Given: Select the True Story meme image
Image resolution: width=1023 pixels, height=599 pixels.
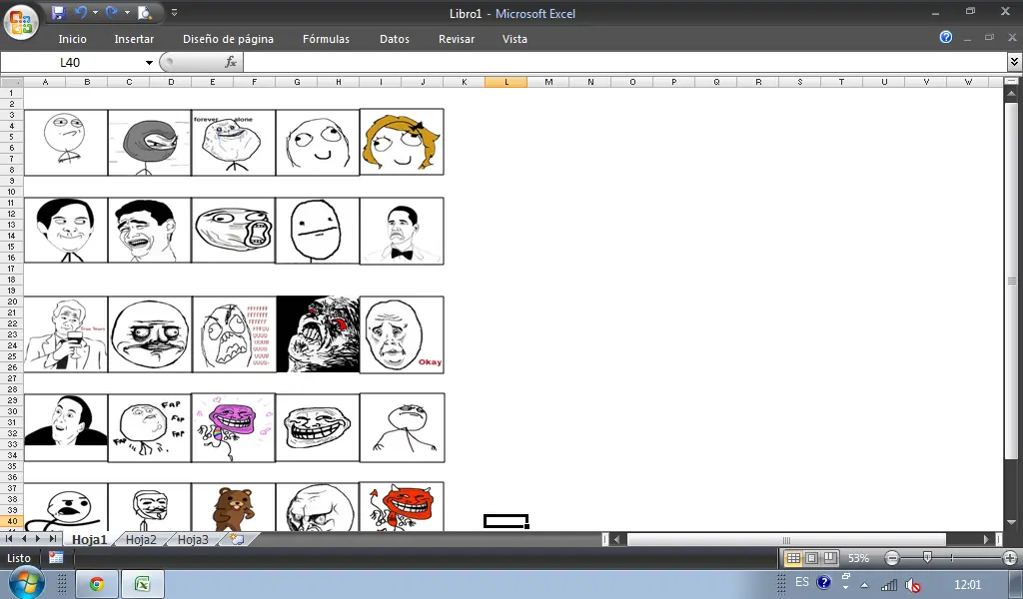Looking at the screenshot, I should click(66, 334).
